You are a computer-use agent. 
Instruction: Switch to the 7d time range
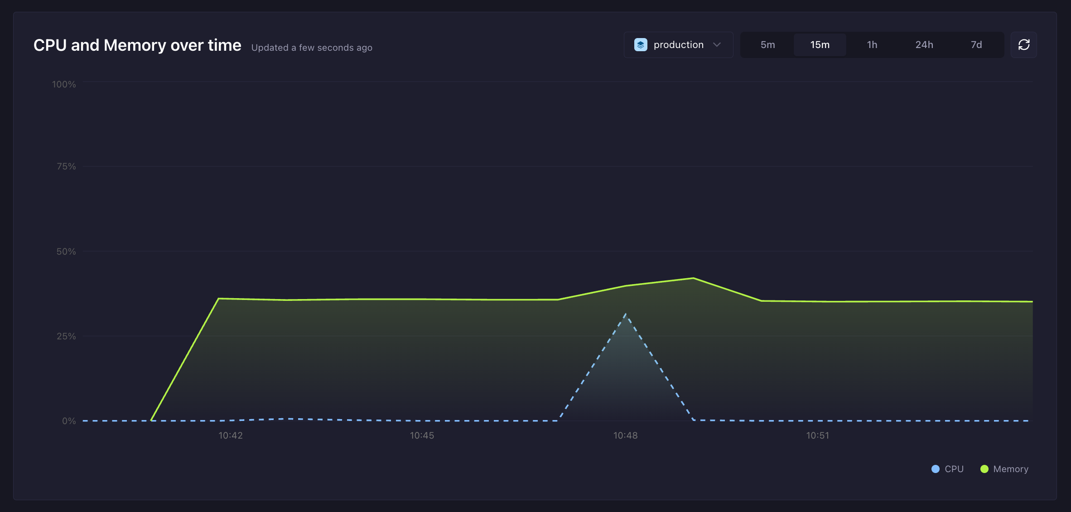point(976,45)
